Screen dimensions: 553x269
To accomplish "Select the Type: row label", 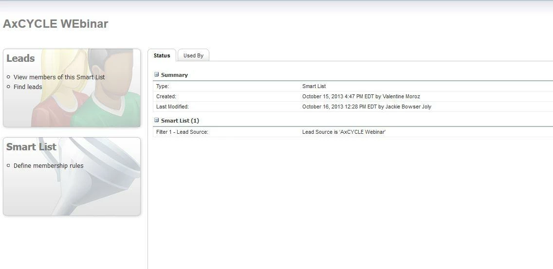I will tap(162, 86).
